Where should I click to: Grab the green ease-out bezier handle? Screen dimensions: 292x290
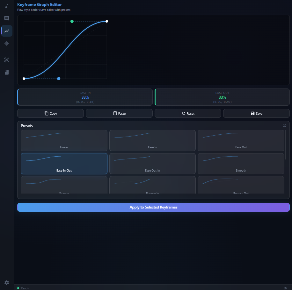72,21
